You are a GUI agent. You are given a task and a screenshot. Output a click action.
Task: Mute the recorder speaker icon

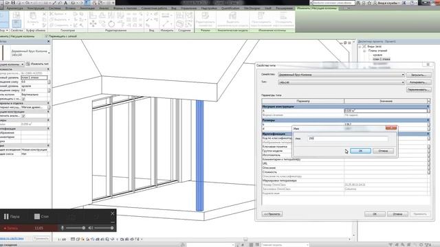pyautogui.click(x=91, y=228)
